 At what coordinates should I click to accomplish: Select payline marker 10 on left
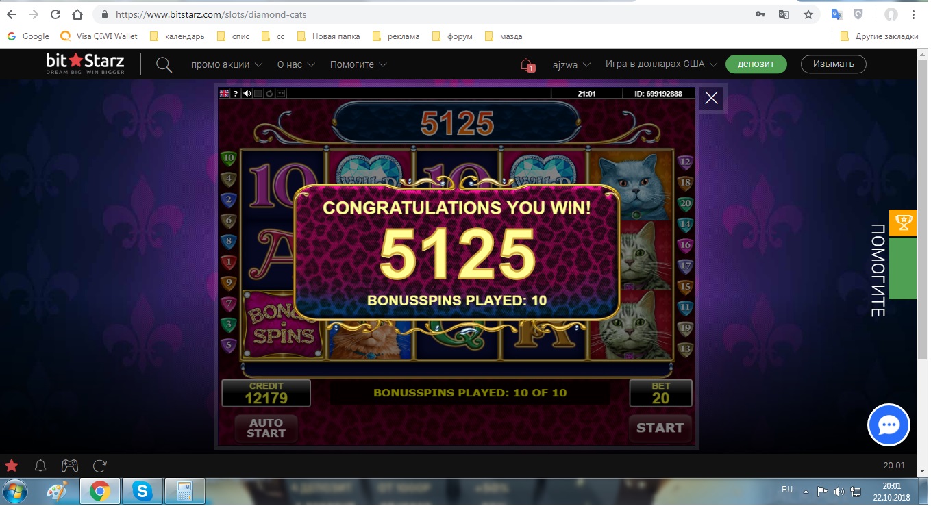(x=228, y=159)
